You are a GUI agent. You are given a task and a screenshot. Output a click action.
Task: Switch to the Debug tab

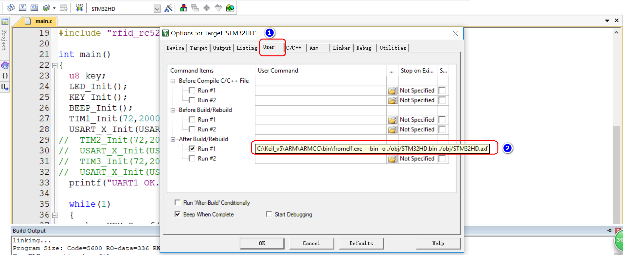pyautogui.click(x=364, y=48)
